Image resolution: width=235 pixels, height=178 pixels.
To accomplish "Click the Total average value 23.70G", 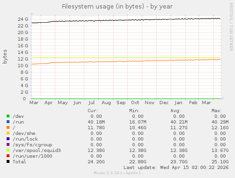I will (x=179, y=162).
